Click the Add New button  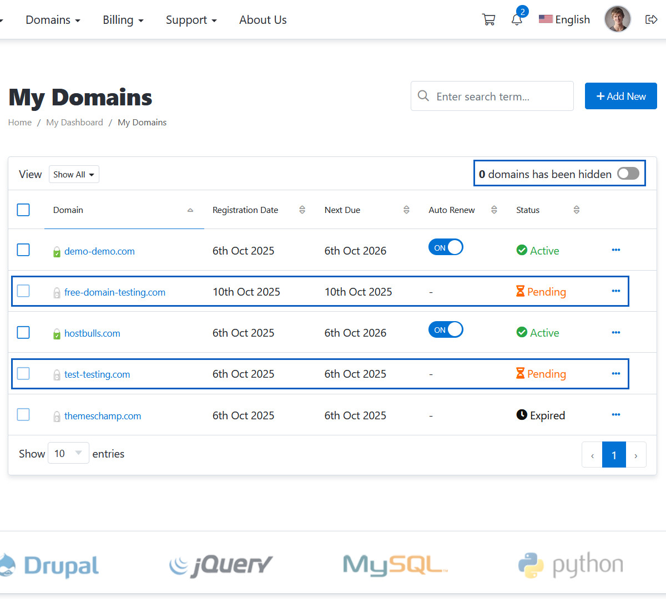coord(620,96)
